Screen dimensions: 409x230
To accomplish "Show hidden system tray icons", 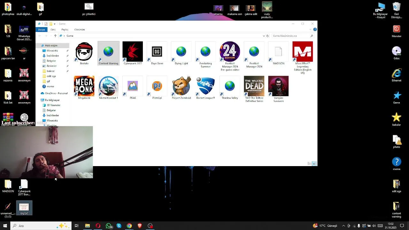I will click(x=343, y=226).
